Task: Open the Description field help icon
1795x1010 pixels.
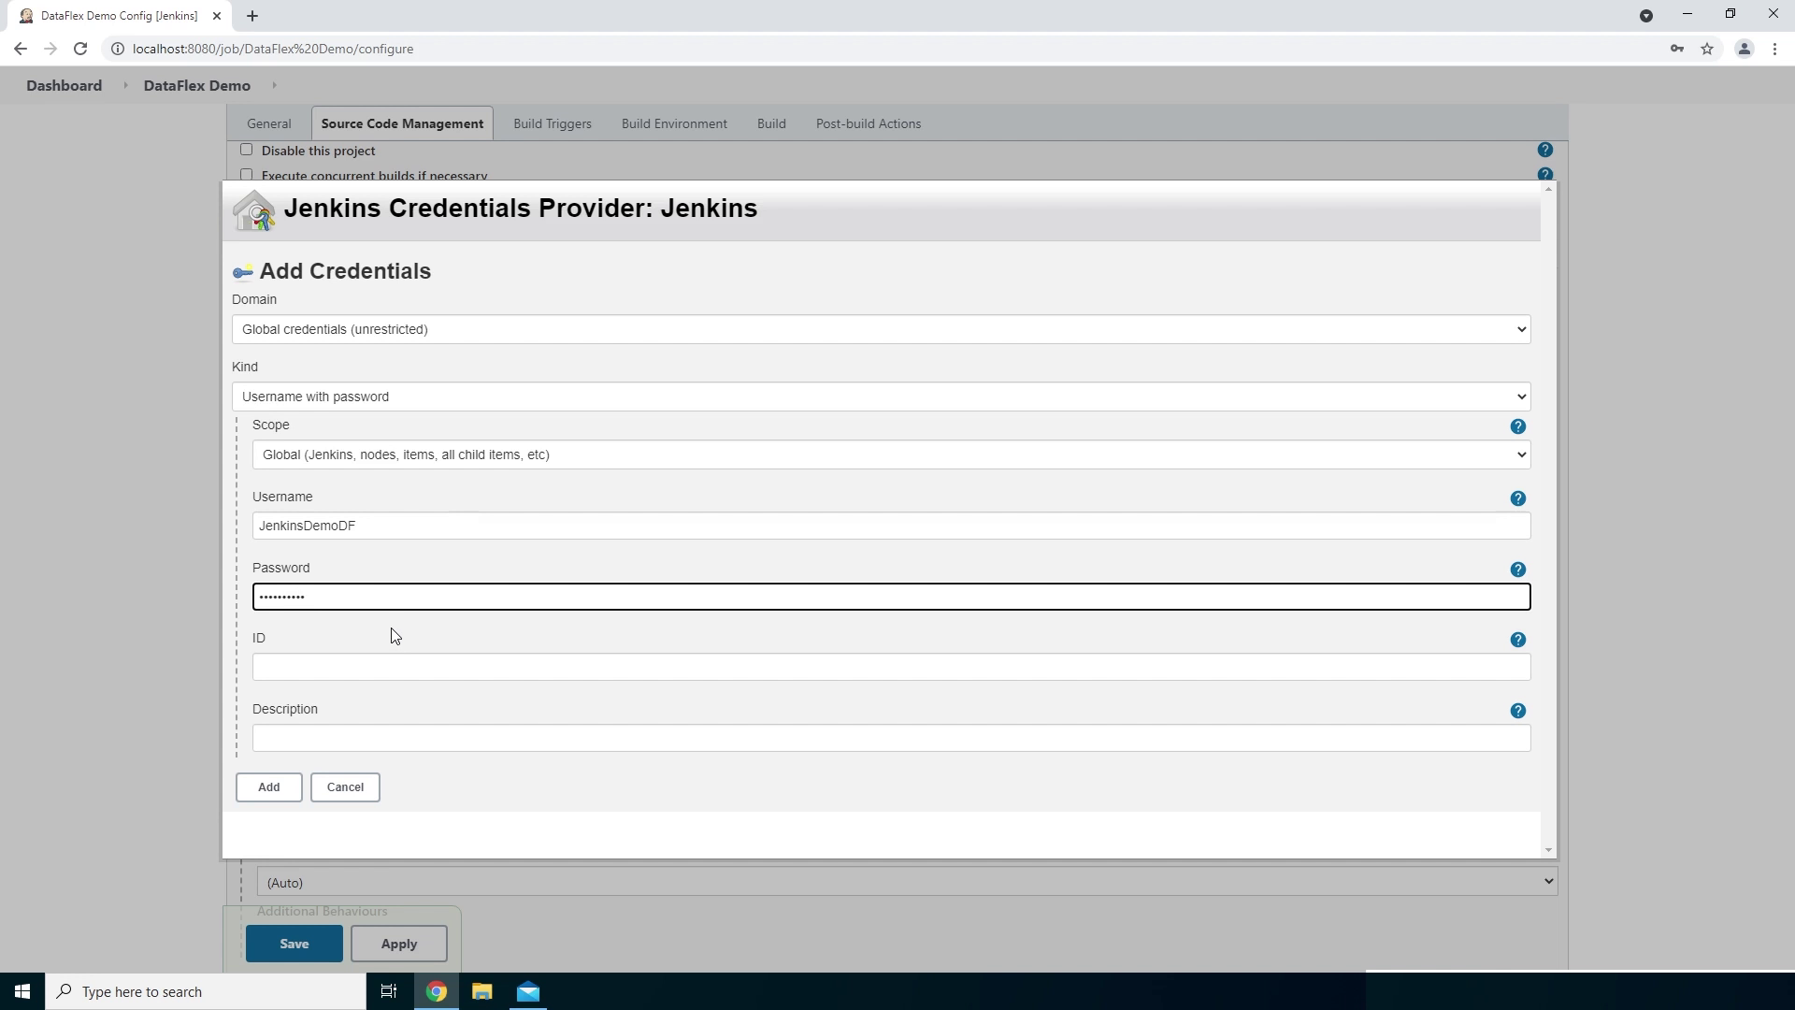Action: point(1517,711)
